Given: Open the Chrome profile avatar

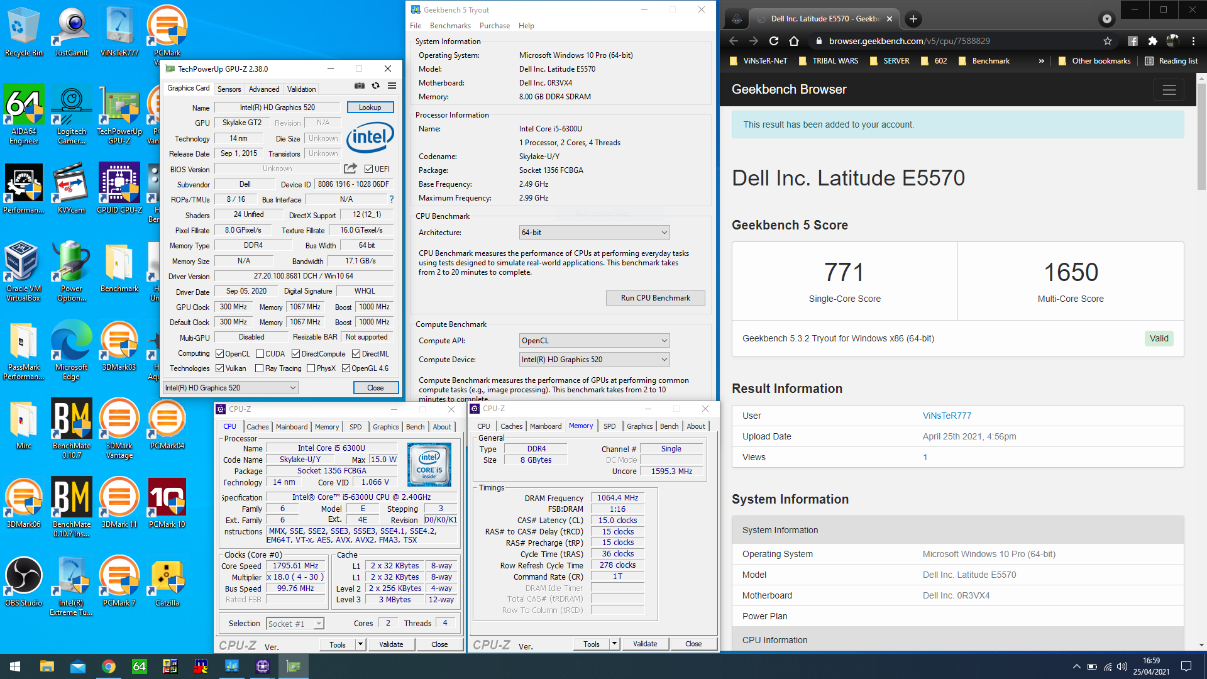Looking at the screenshot, I should click(1172, 41).
